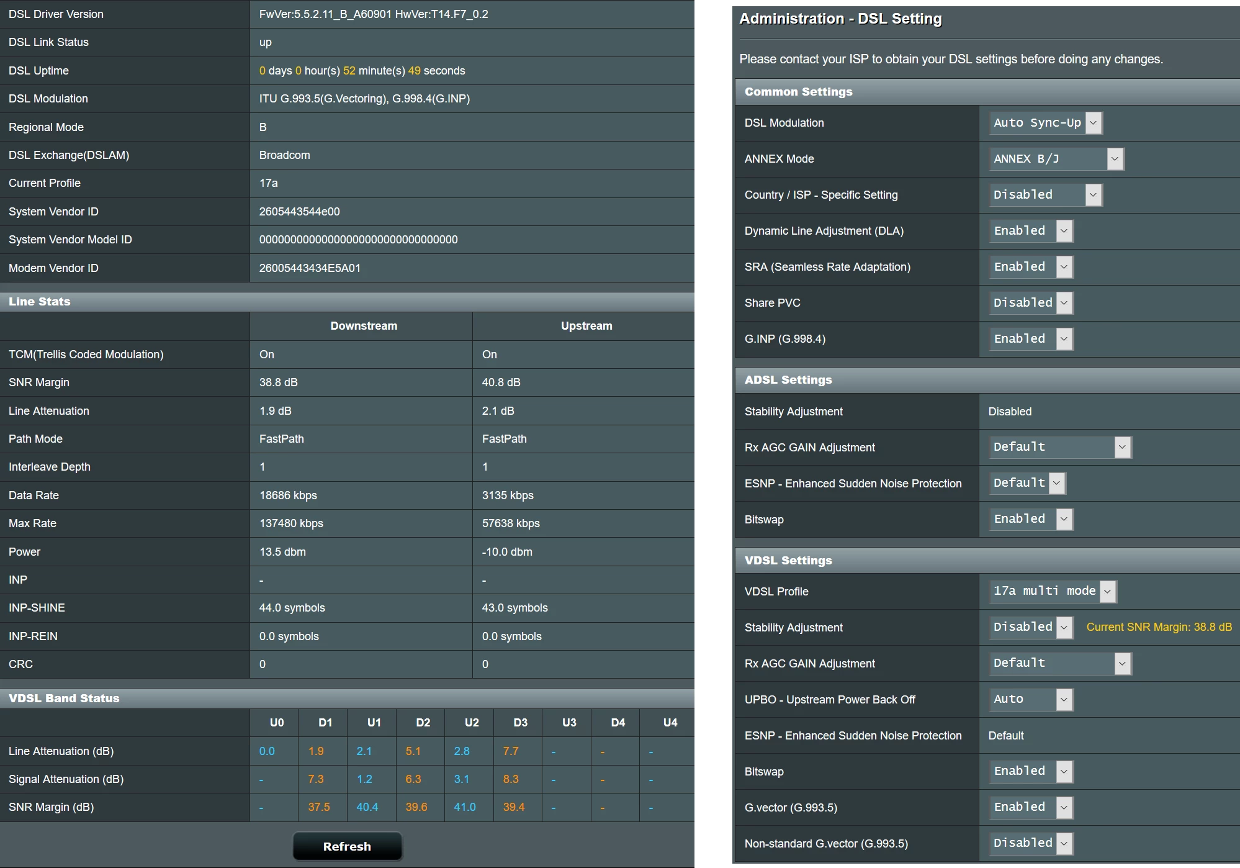Select the VDSL Profile 17a multi mode dropdown
Screen dimensions: 1240x868
(1053, 591)
